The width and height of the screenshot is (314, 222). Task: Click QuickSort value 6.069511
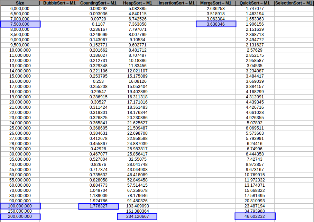pos(255,128)
